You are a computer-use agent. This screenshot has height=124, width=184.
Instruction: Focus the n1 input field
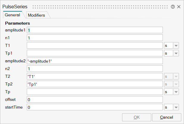[x=95, y=38]
